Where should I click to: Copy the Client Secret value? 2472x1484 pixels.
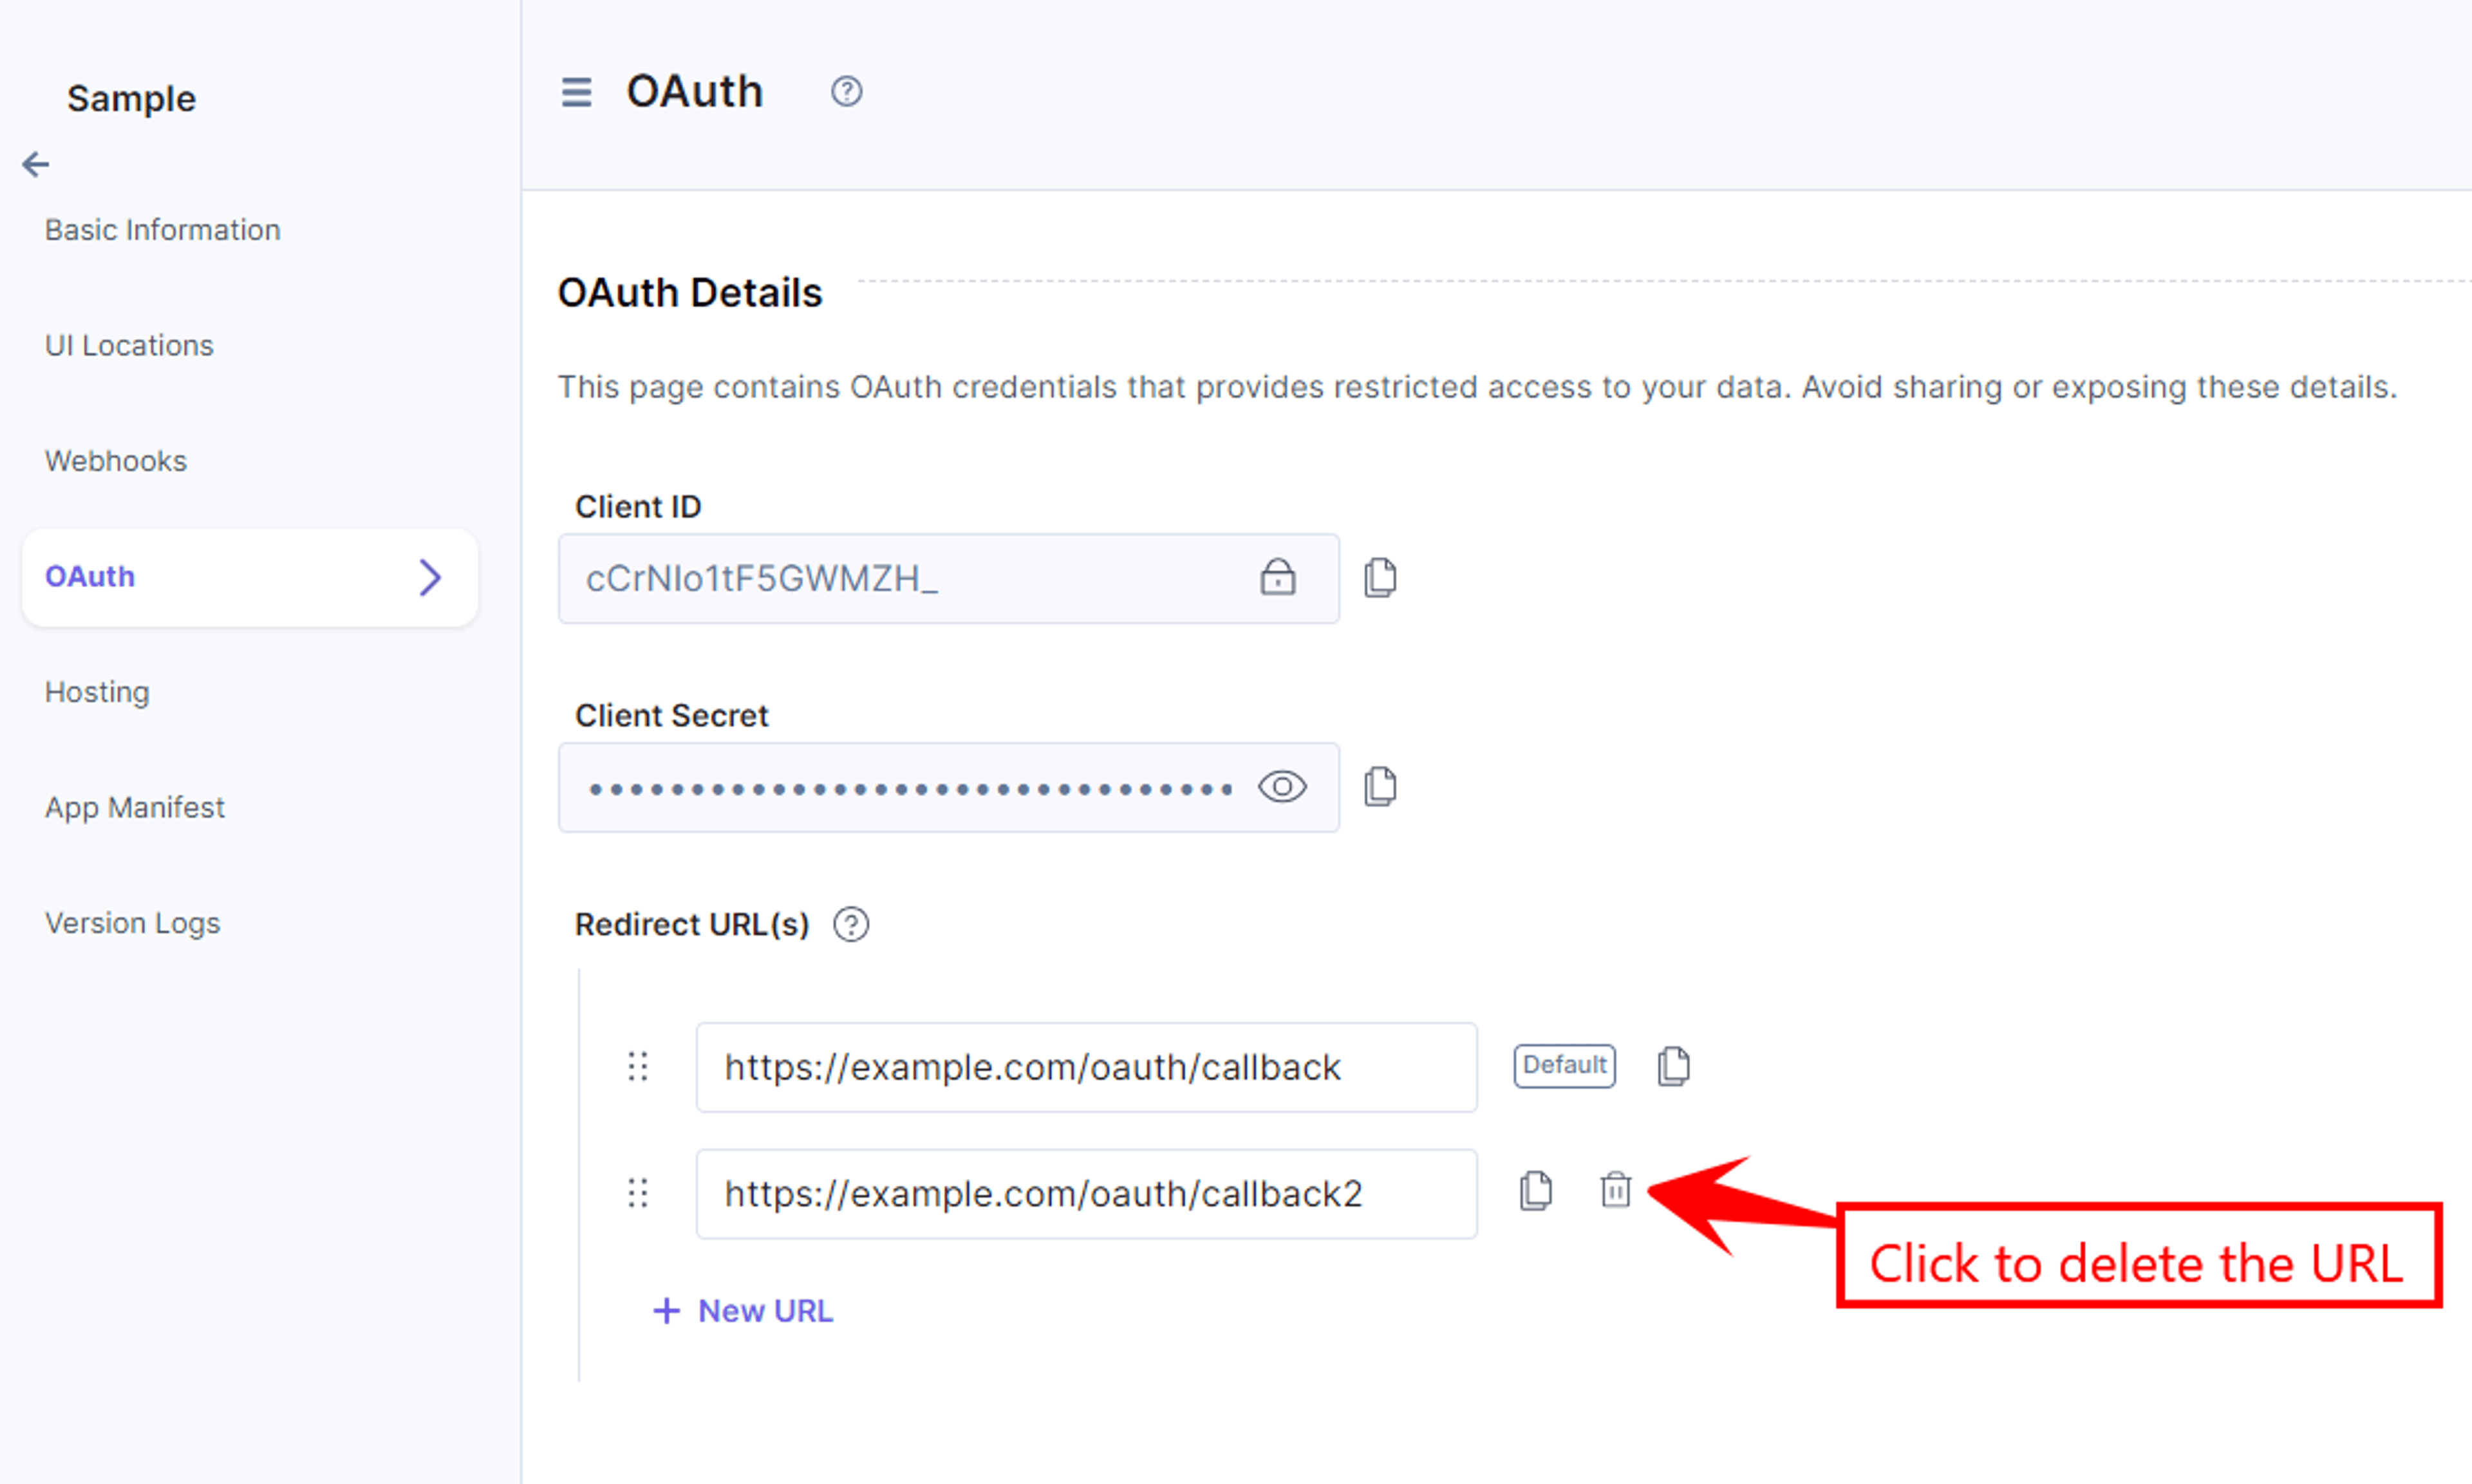pos(1380,787)
